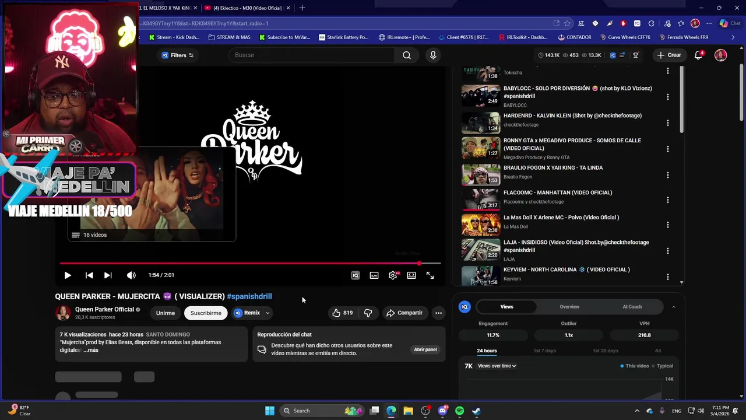Screen dimensions: 746x420
Task: Open the Queen Parker Official channel name
Action: coord(104,309)
